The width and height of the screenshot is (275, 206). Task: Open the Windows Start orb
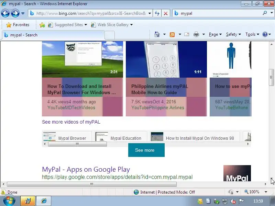[x=9, y=201]
